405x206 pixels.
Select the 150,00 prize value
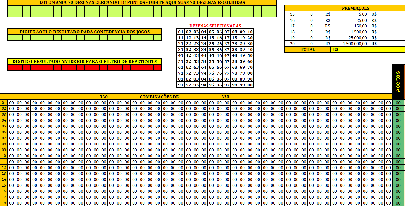coord(361,26)
